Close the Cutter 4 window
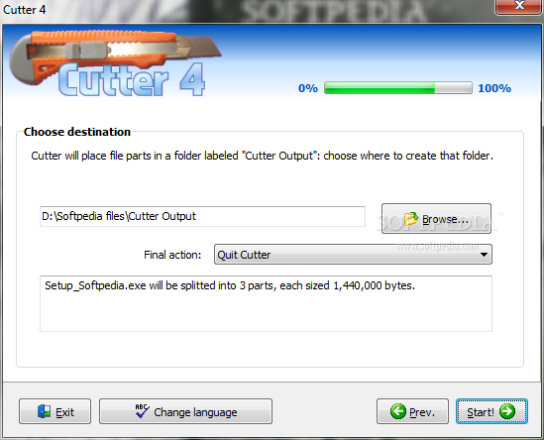The width and height of the screenshot is (544, 440). [x=519, y=6]
